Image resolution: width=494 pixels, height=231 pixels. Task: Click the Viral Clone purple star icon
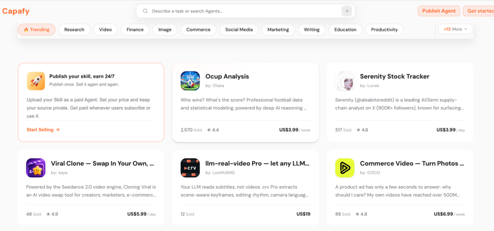pos(36,168)
